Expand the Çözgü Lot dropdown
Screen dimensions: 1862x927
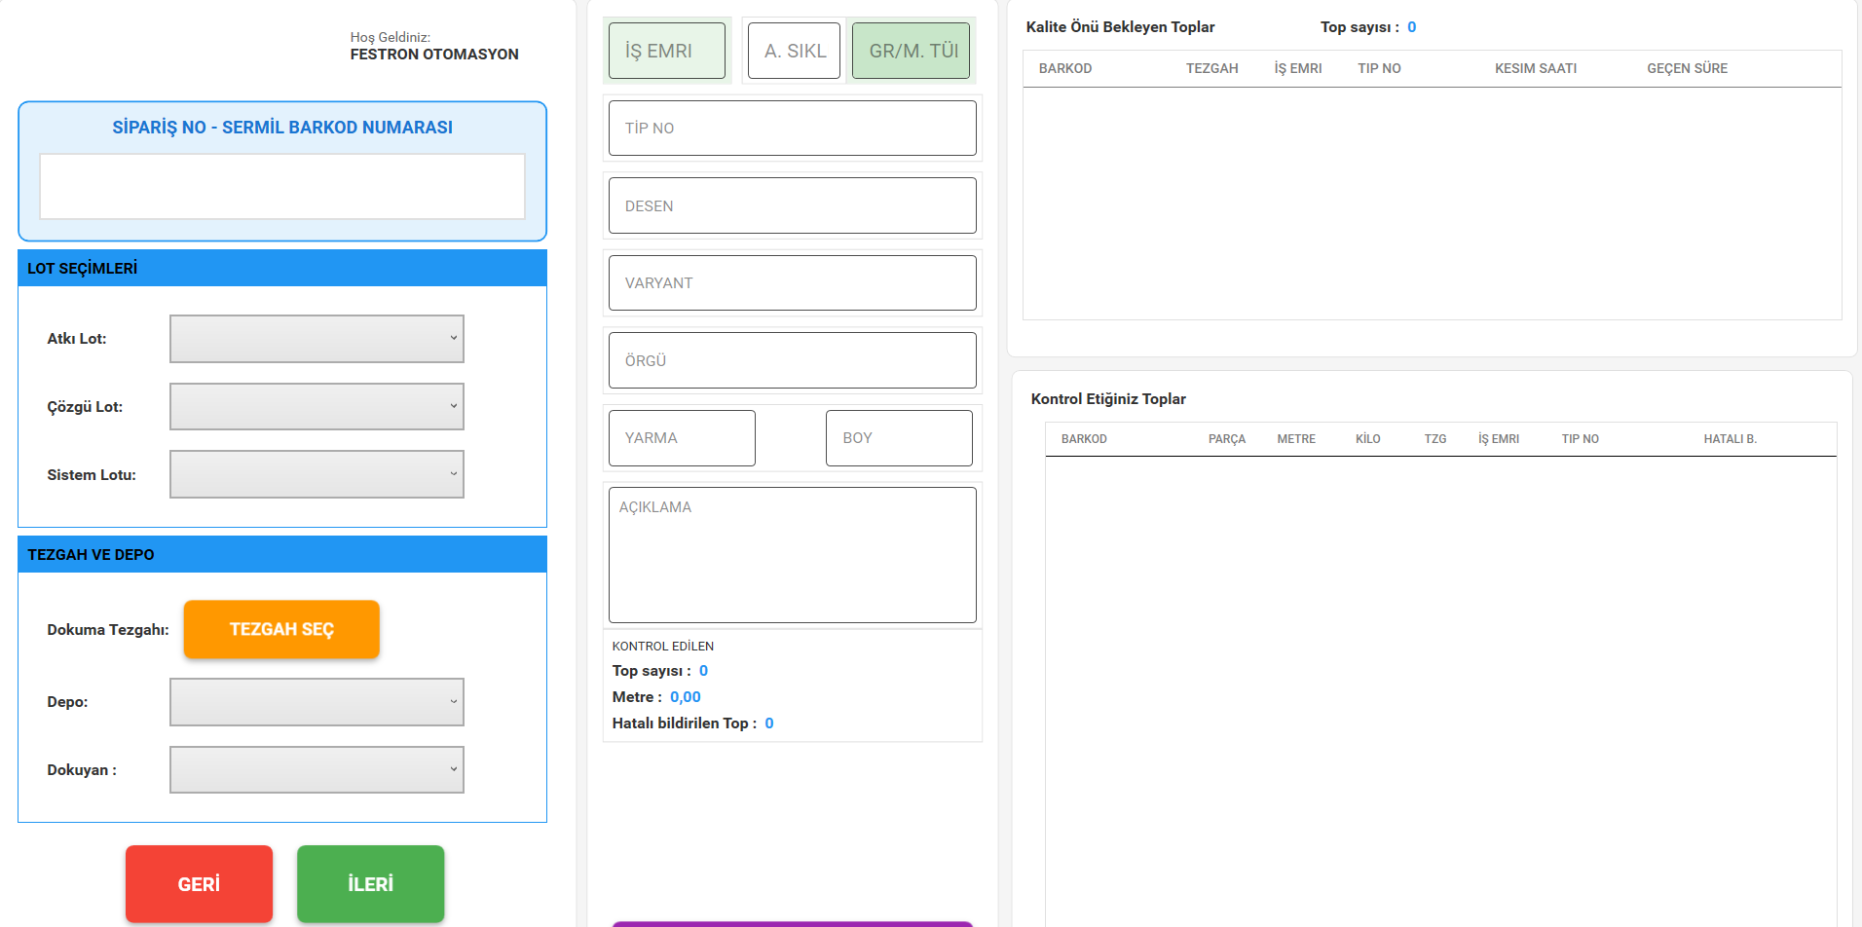(317, 406)
